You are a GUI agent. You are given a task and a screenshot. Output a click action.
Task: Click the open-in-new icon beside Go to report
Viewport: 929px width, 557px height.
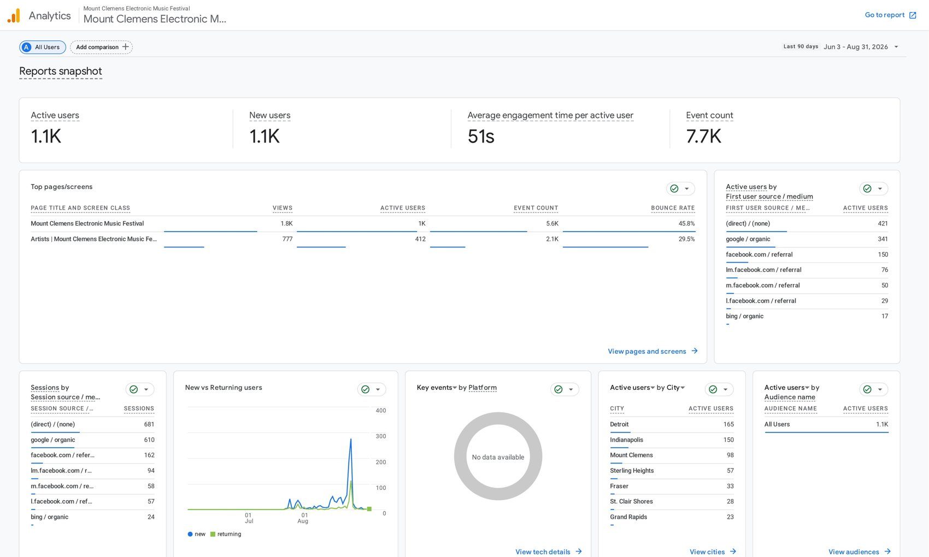[x=913, y=15]
